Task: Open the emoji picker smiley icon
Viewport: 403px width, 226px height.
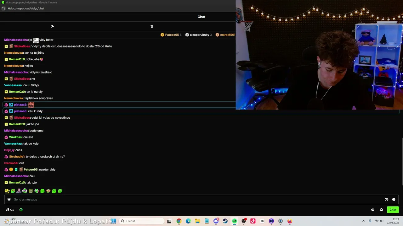Action: [x=394, y=199]
